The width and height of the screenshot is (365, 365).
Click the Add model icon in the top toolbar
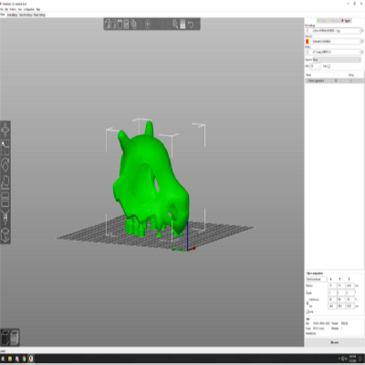coord(108,24)
